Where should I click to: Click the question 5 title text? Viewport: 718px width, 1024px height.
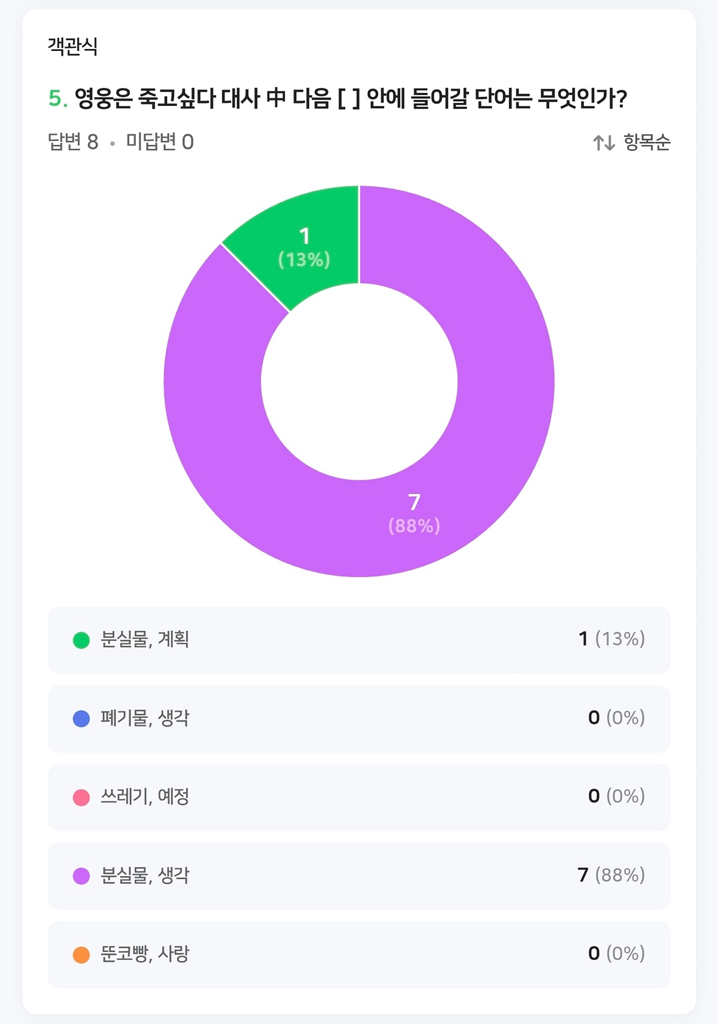(350, 98)
